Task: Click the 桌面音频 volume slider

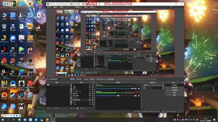Action: (x=115, y=96)
